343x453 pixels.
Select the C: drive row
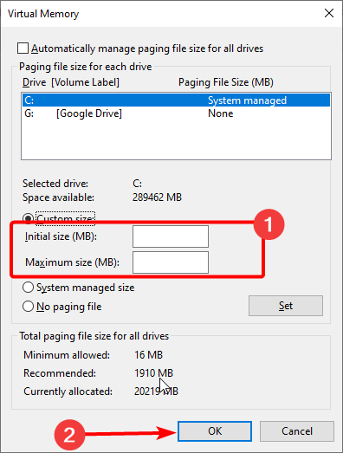click(176, 100)
